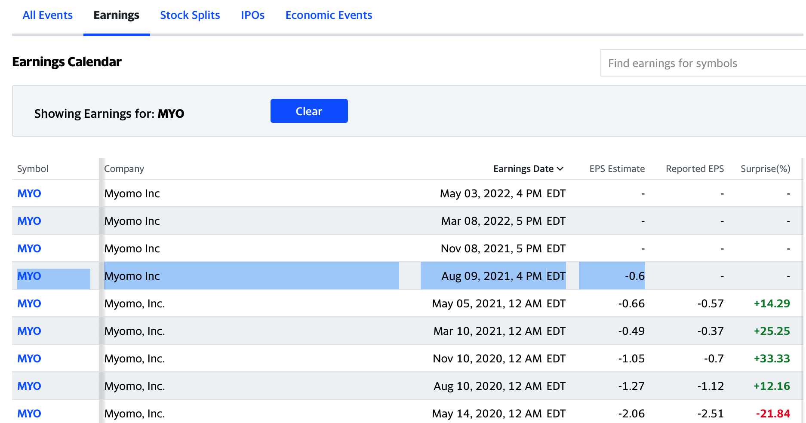Image resolution: width=806 pixels, height=423 pixels.
Task: Open MYO link in Mar 08, 2022 row
Action: pos(29,221)
